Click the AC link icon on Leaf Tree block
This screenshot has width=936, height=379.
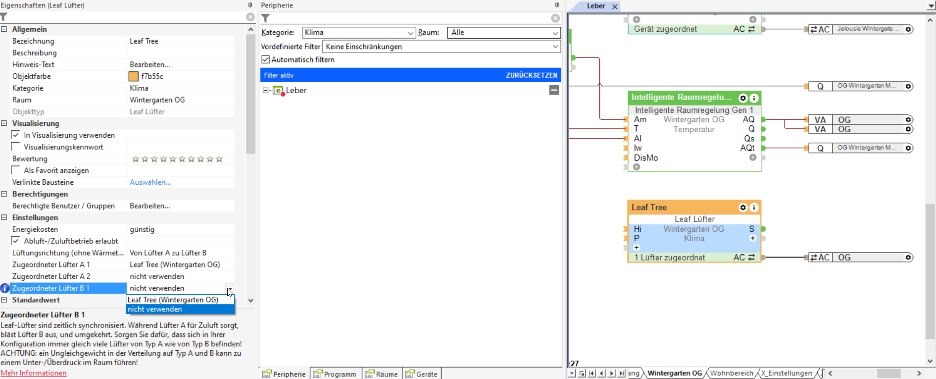click(x=751, y=258)
